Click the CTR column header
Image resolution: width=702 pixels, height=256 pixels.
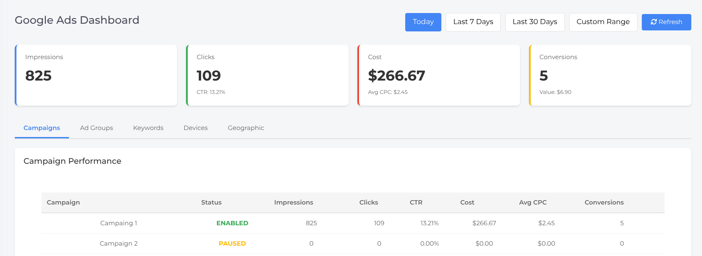[416, 203]
